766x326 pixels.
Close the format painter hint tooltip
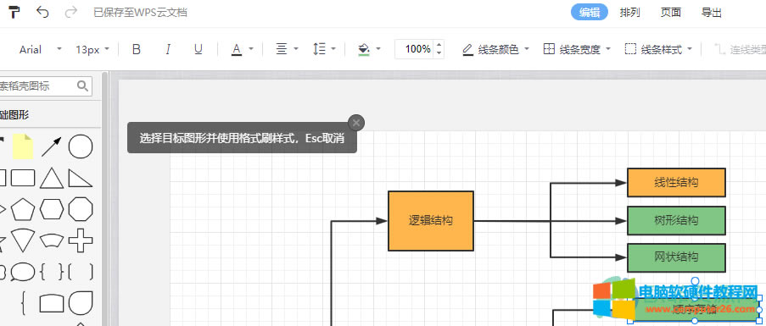click(356, 123)
